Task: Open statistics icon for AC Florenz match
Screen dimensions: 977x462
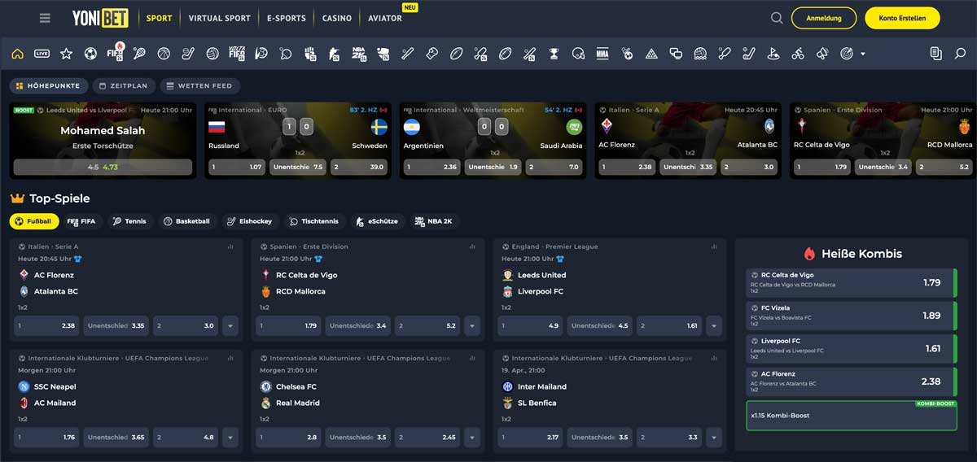Action: point(229,246)
